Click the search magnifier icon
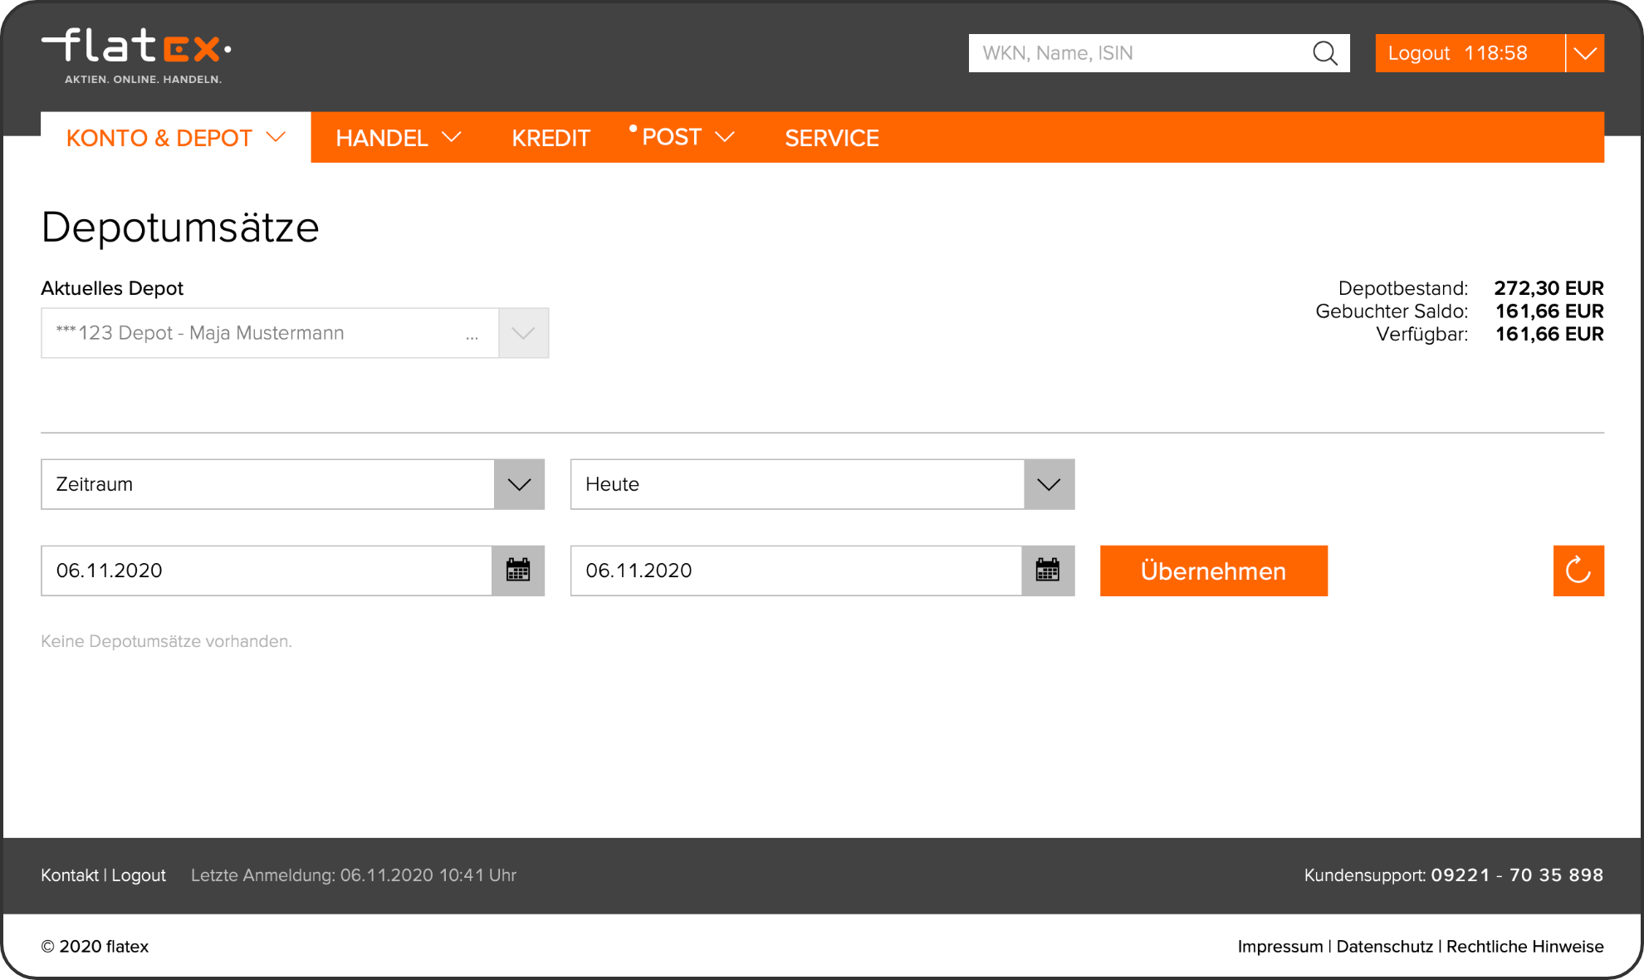Screen dimensions: 1644x980 coord(1324,53)
